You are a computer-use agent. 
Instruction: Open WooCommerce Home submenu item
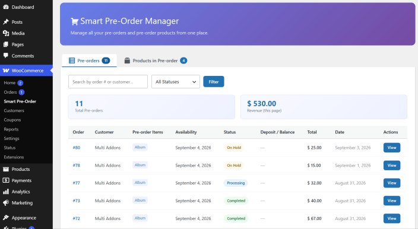point(9,83)
